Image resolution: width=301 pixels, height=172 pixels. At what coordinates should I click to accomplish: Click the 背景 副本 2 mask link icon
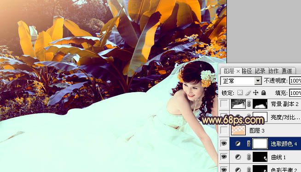pos(249,104)
